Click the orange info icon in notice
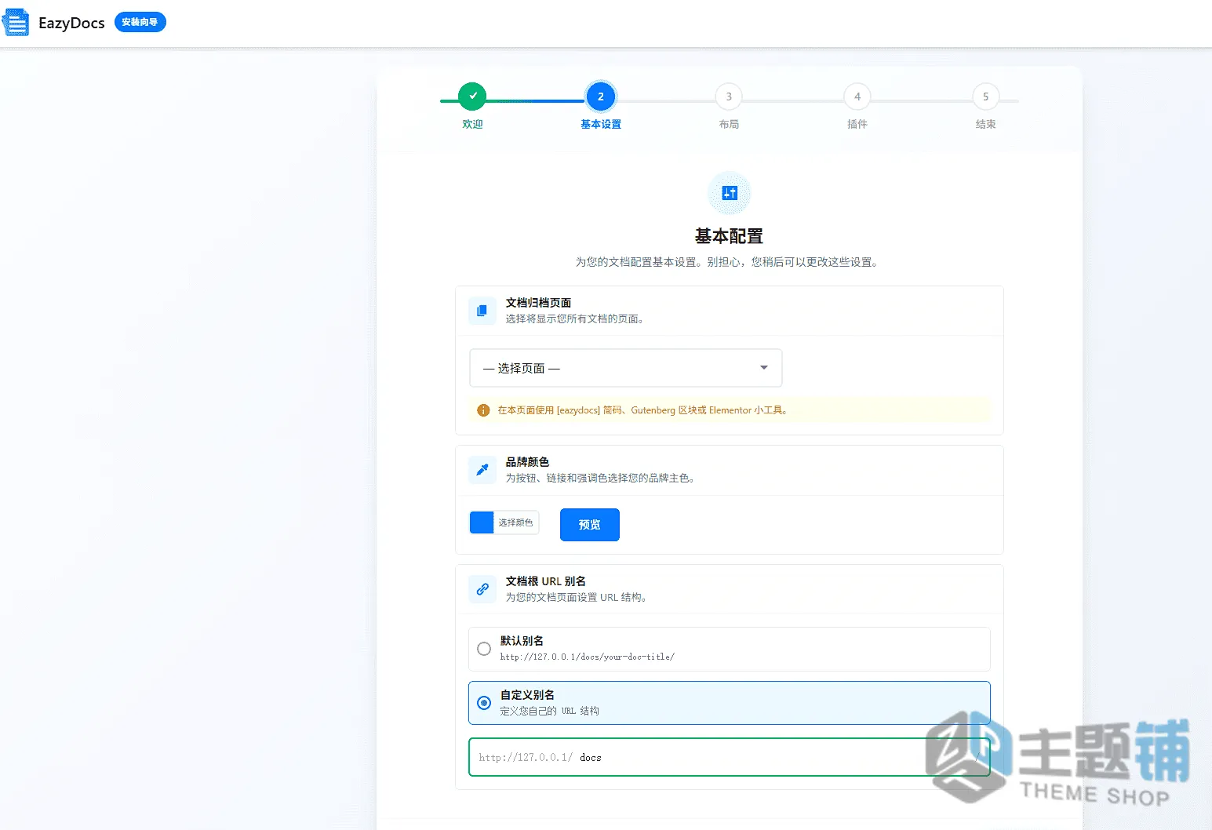Image resolution: width=1212 pixels, height=830 pixels. [x=484, y=410]
